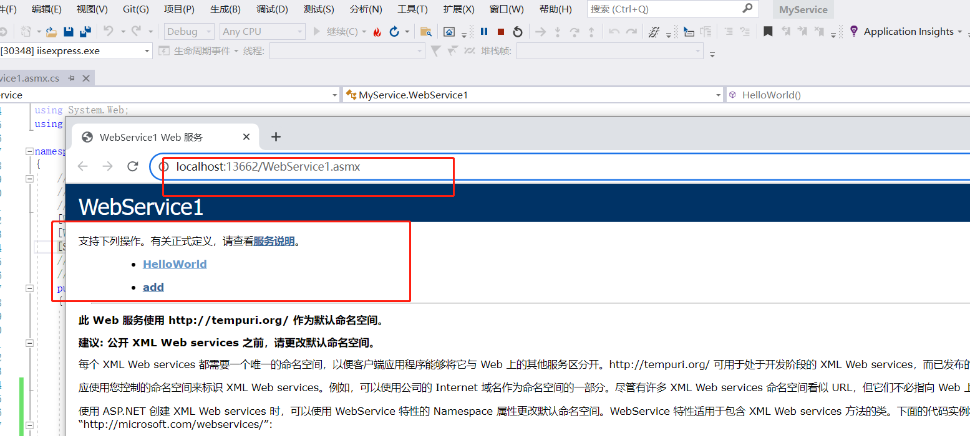Open the 线程 thread combo box
970x436 pixels.
tap(347, 51)
